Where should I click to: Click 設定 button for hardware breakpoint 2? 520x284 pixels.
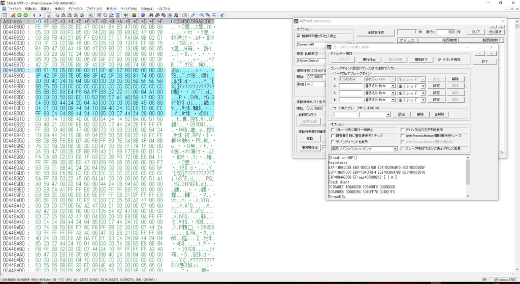(x=436, y=86)
